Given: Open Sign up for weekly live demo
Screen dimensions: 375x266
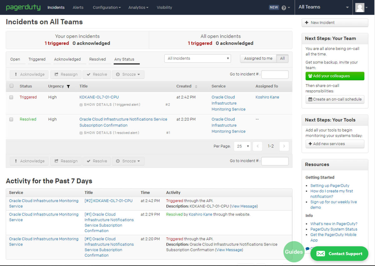Looking at the screenshot, I should coord(333,205).
